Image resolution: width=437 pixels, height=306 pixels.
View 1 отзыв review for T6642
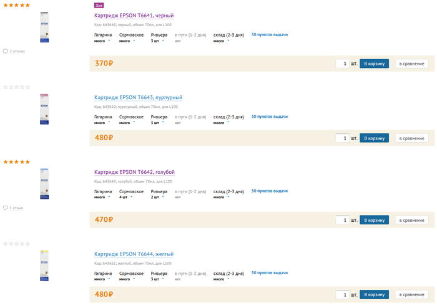[x=16, y=208]
